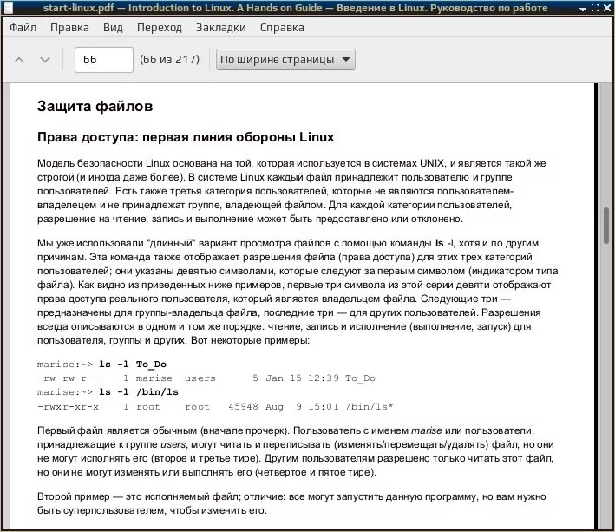Click the paragraph starting Модель безопасности Linux
This screenshot has height=532, width=615.
pos(291,191)
